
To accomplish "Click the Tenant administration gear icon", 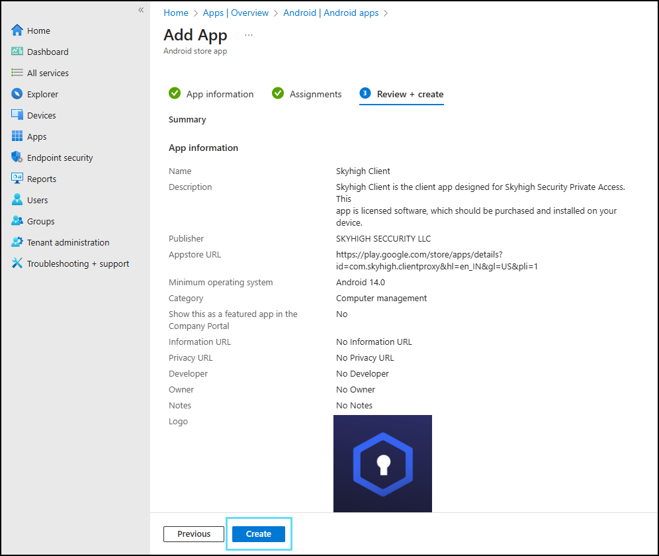I will click(17, 242).
